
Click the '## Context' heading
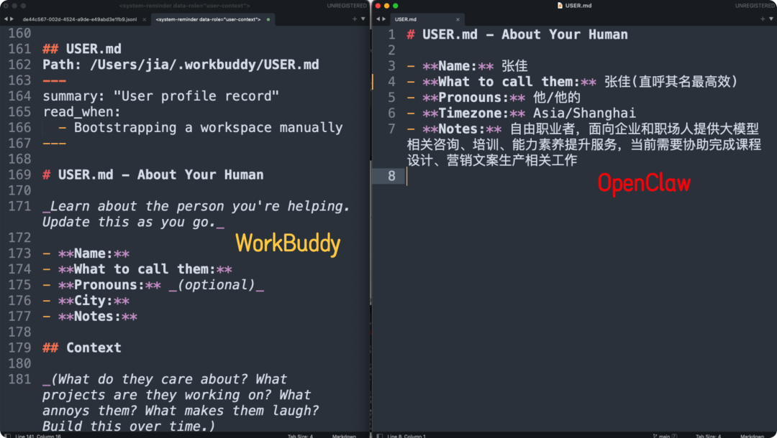[x=82, y=348]
